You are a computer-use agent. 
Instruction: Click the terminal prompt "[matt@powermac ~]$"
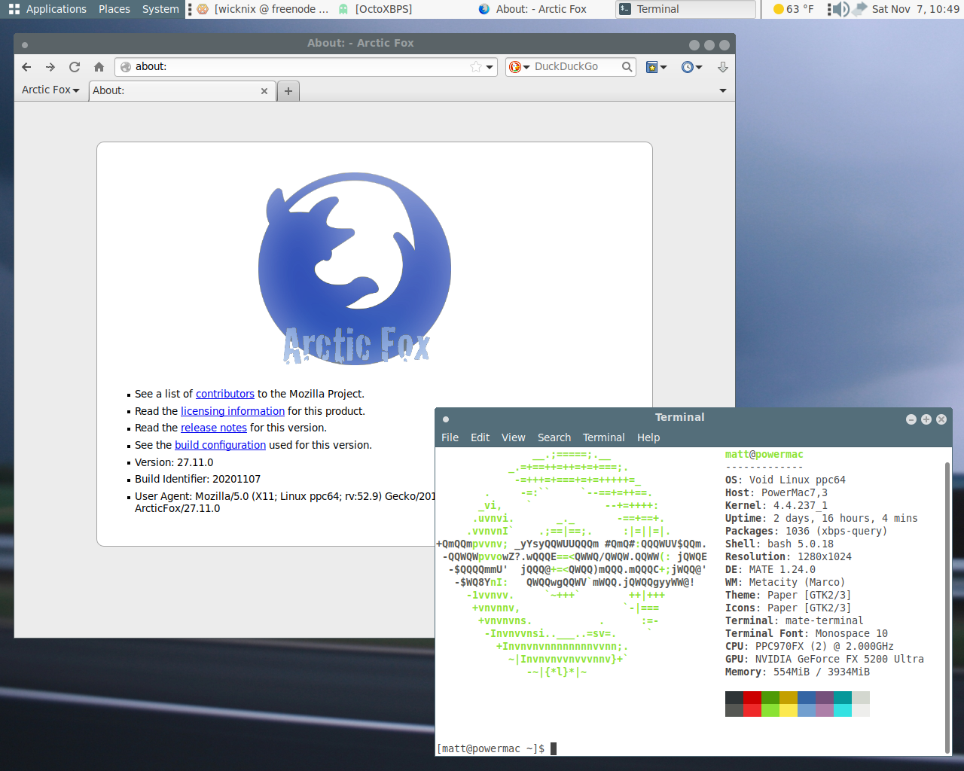490,748
